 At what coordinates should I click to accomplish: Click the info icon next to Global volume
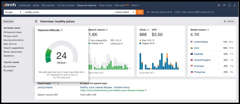pos(208,30)
